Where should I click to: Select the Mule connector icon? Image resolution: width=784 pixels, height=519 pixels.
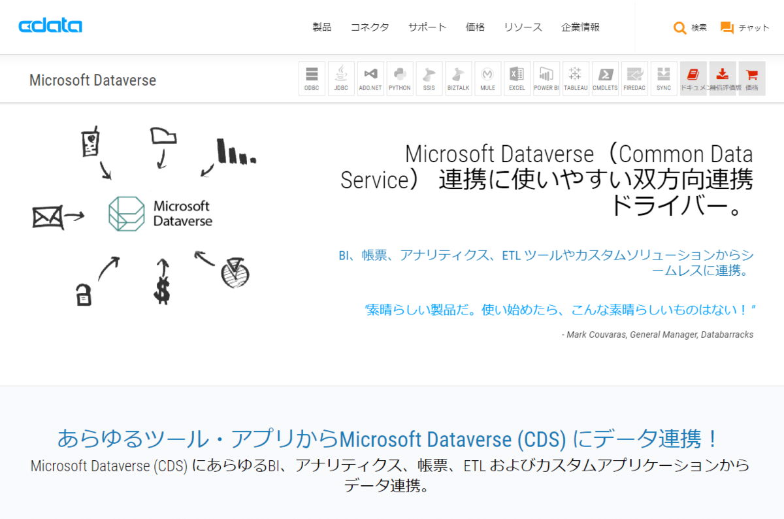point(487,78)
